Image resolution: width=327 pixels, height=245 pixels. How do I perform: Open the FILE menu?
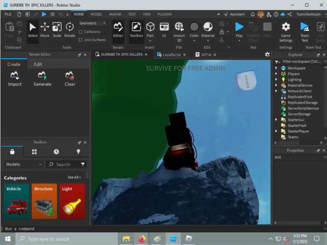tap(8, 14)
